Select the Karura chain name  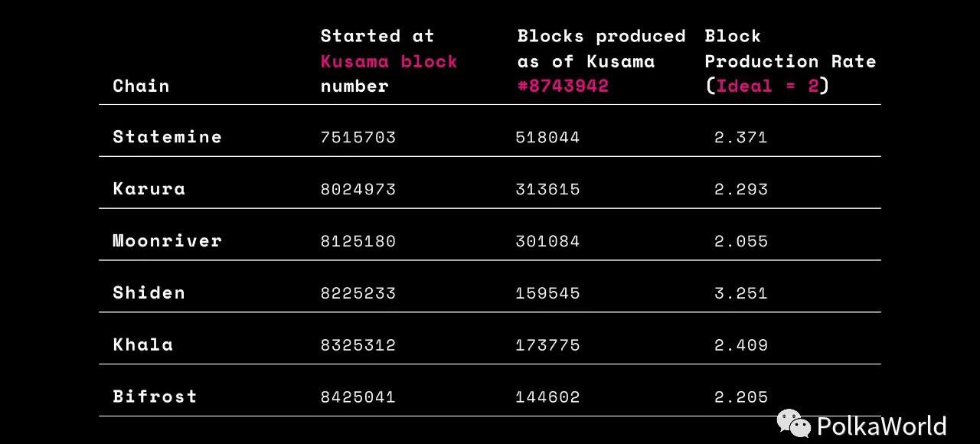point(149,189)
